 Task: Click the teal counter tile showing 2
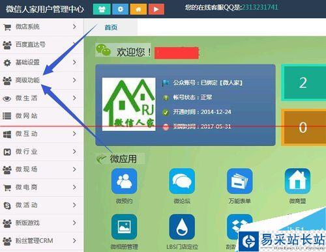(304, 83)
